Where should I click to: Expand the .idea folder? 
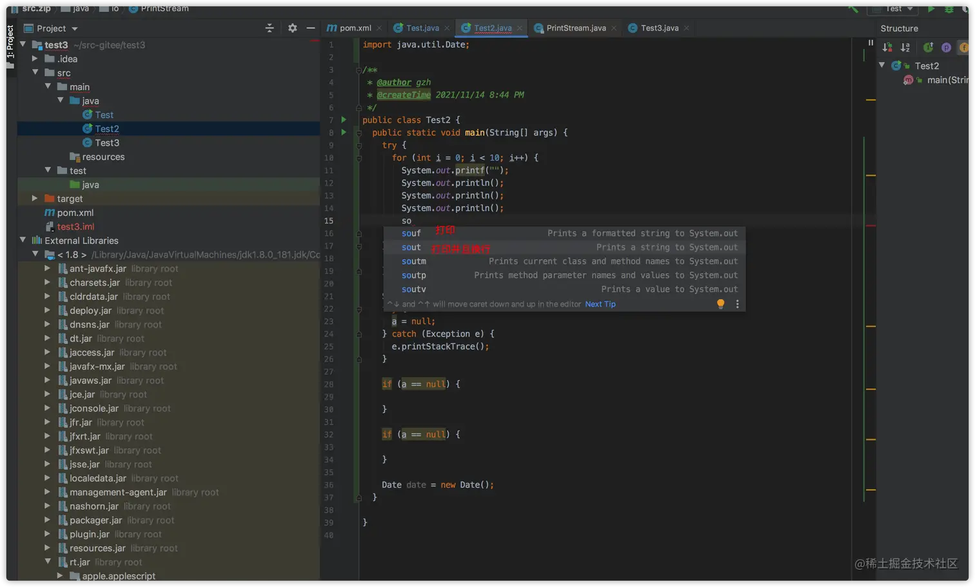pos(35,58)
